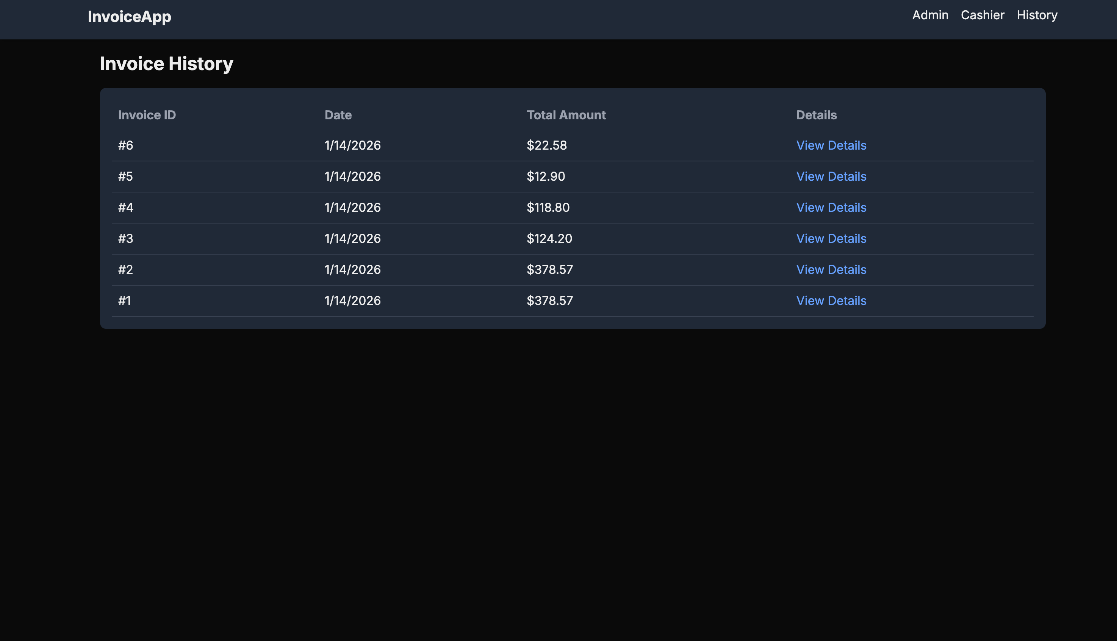Show details of invoice #3
Screen dimensions: 1117x641
tap(831, 239)
